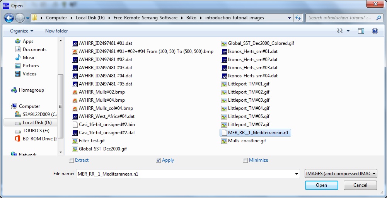Viewport: 387px width, 198px height.
Task: Untick the Apply checkbox
Action: coord(158,160)
